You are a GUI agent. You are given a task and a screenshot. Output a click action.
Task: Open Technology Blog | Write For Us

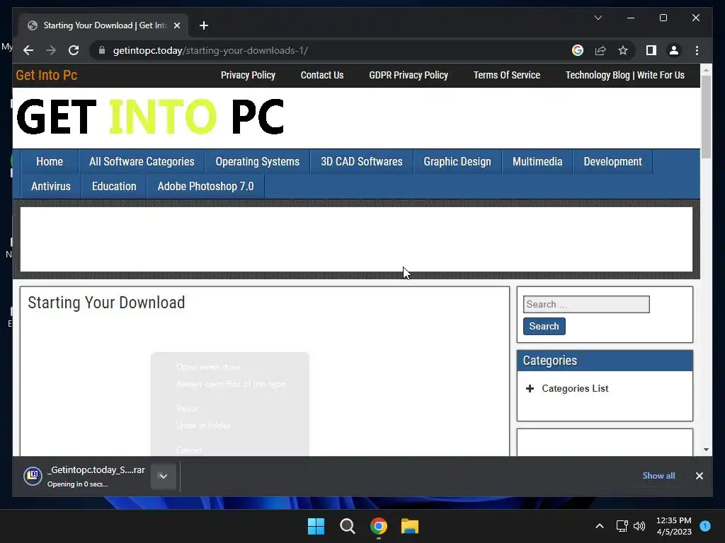pyautogui.click(x=624, y=75)
